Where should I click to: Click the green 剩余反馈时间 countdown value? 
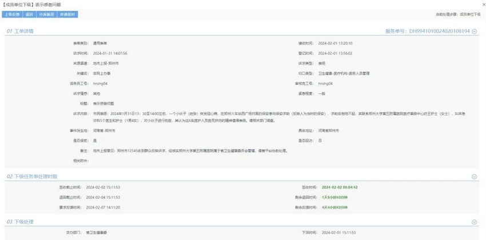[338, 207]
